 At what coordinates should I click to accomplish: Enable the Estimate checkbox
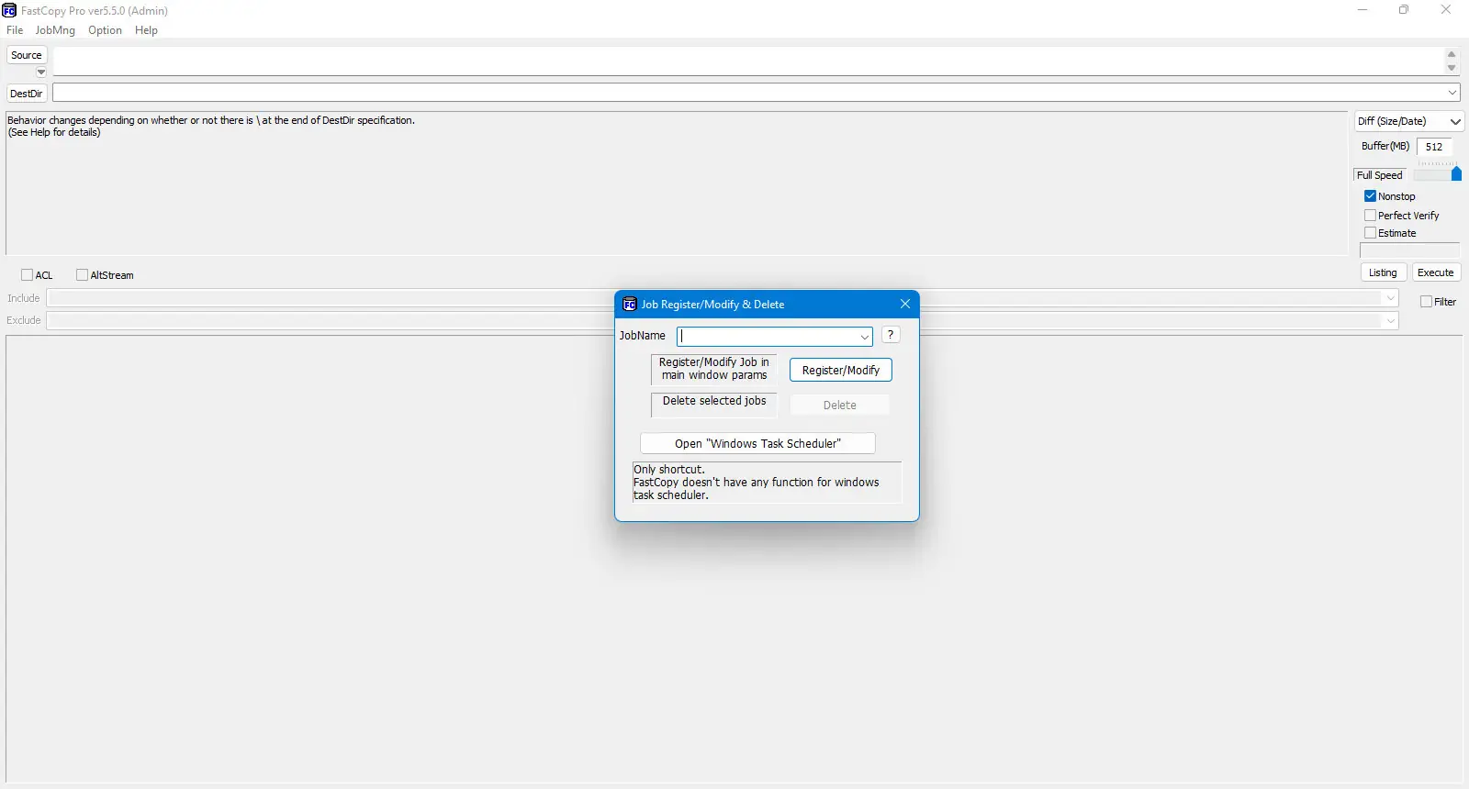coord(1370,233)
